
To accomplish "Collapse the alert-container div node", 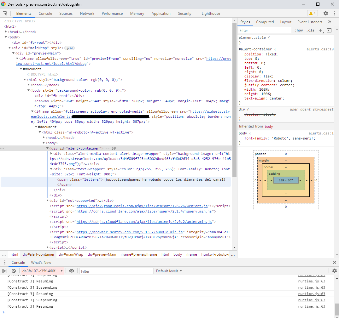I will point(47,148).
